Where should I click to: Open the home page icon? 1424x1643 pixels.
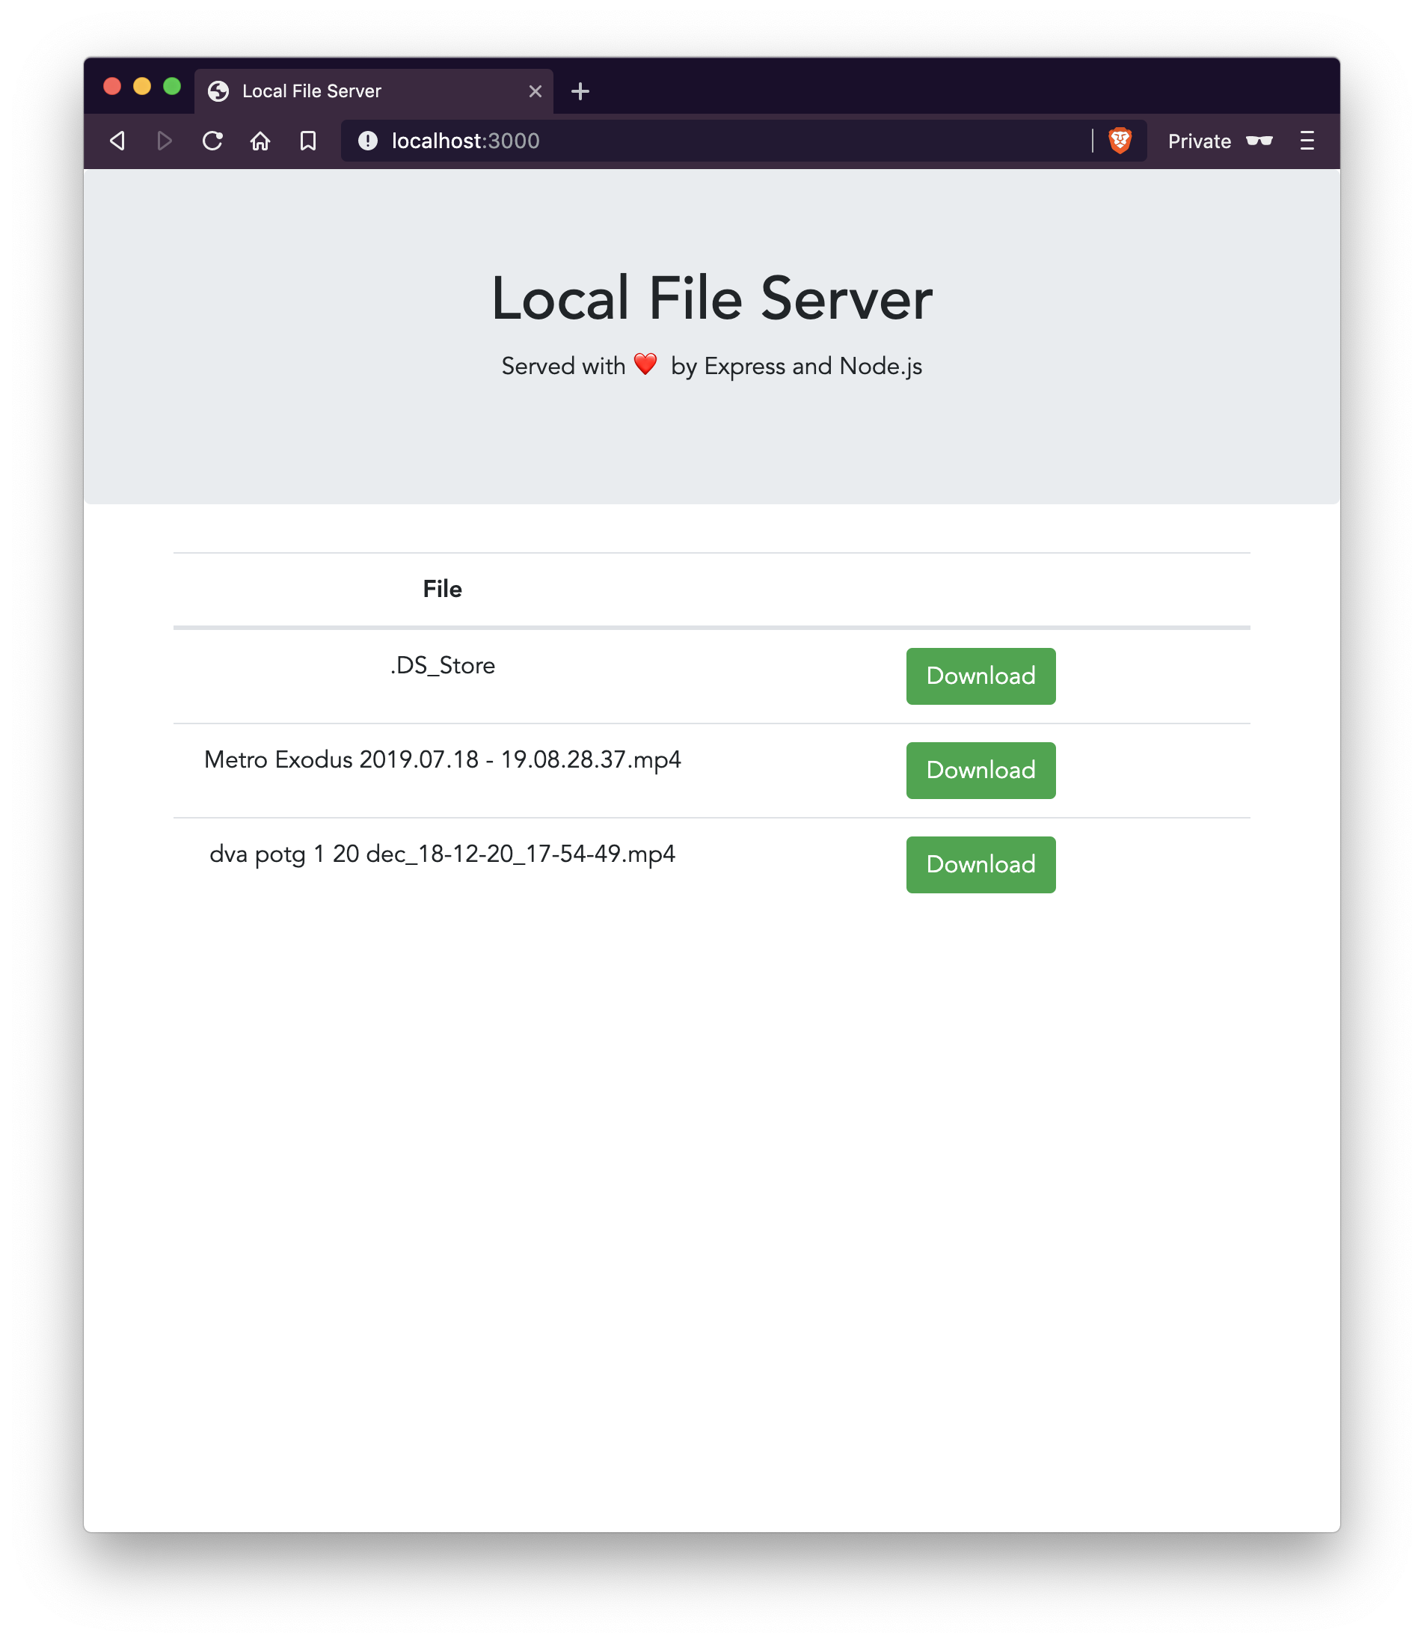pos(260,141)
